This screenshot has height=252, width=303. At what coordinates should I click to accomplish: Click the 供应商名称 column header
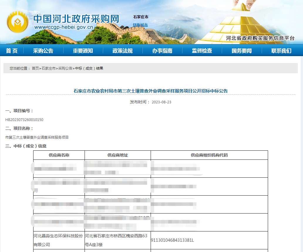tap(59, 155)
